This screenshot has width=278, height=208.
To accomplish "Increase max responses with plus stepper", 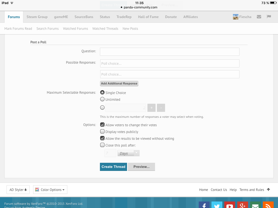I will pos(151,108).
